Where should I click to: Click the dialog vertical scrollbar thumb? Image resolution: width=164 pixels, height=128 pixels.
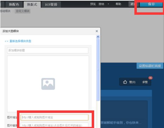point(98,70)
